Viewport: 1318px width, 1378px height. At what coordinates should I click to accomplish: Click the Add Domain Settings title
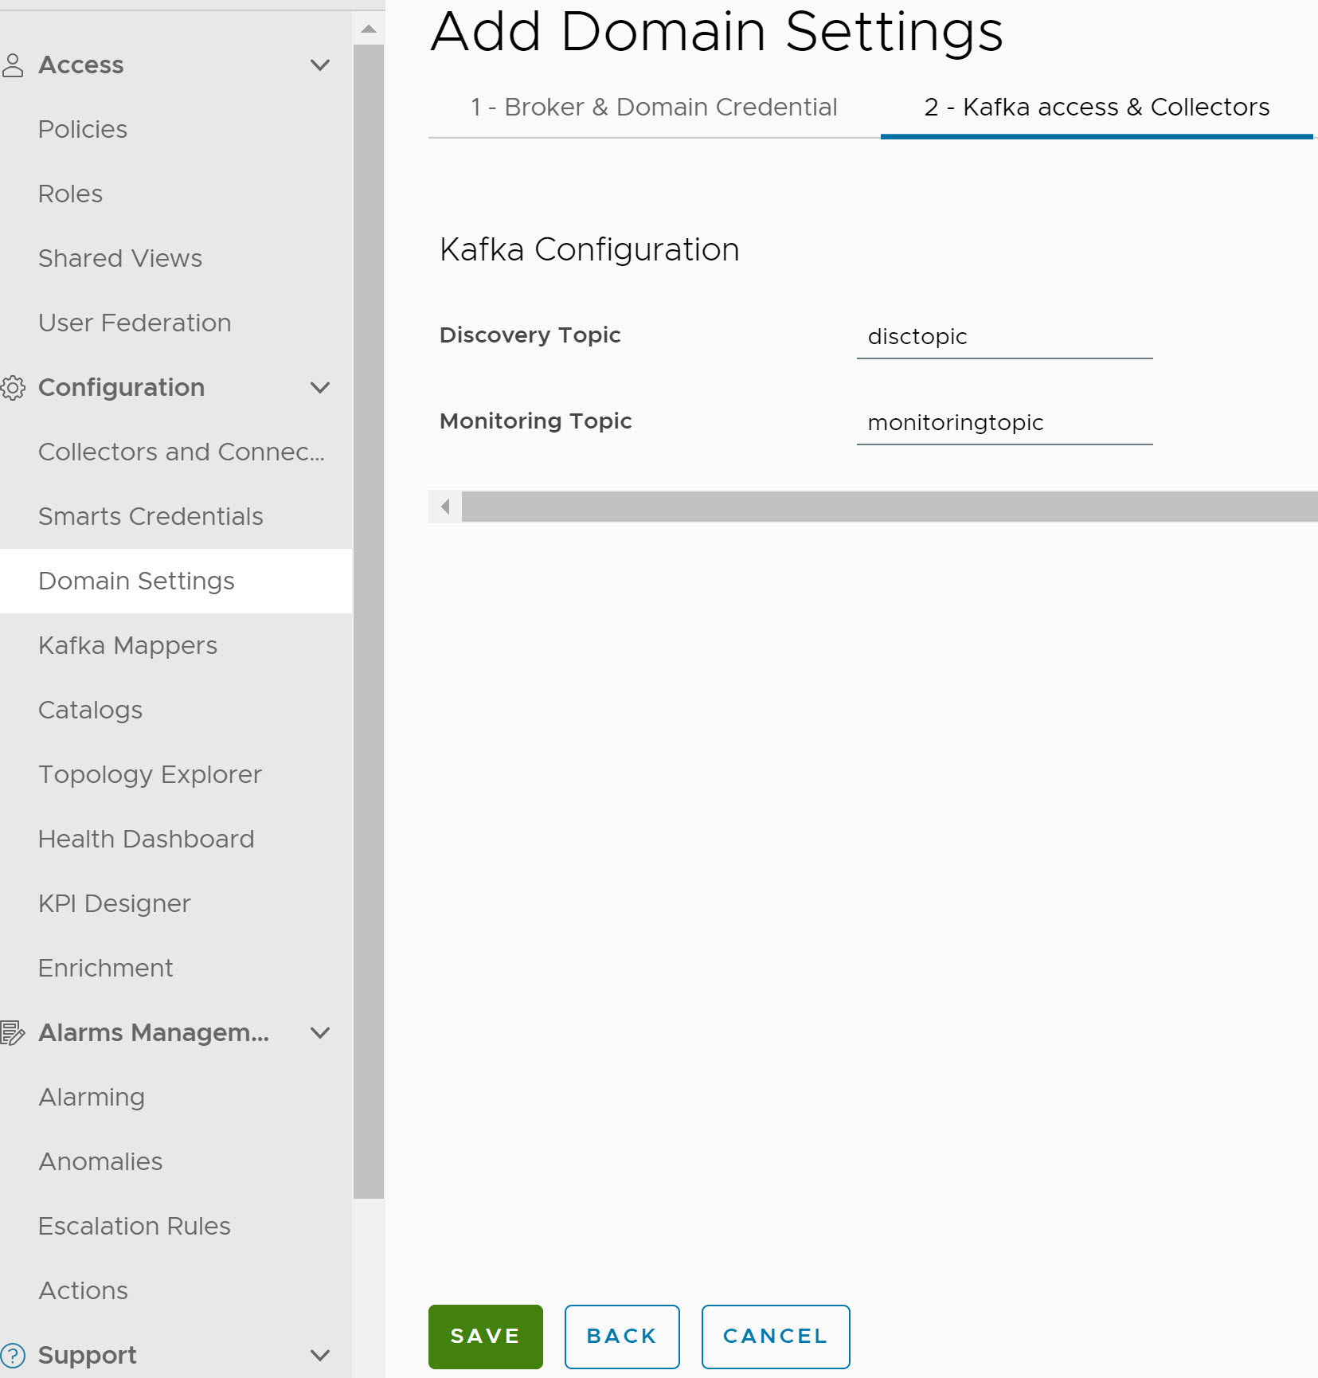[x=717, y=32]
